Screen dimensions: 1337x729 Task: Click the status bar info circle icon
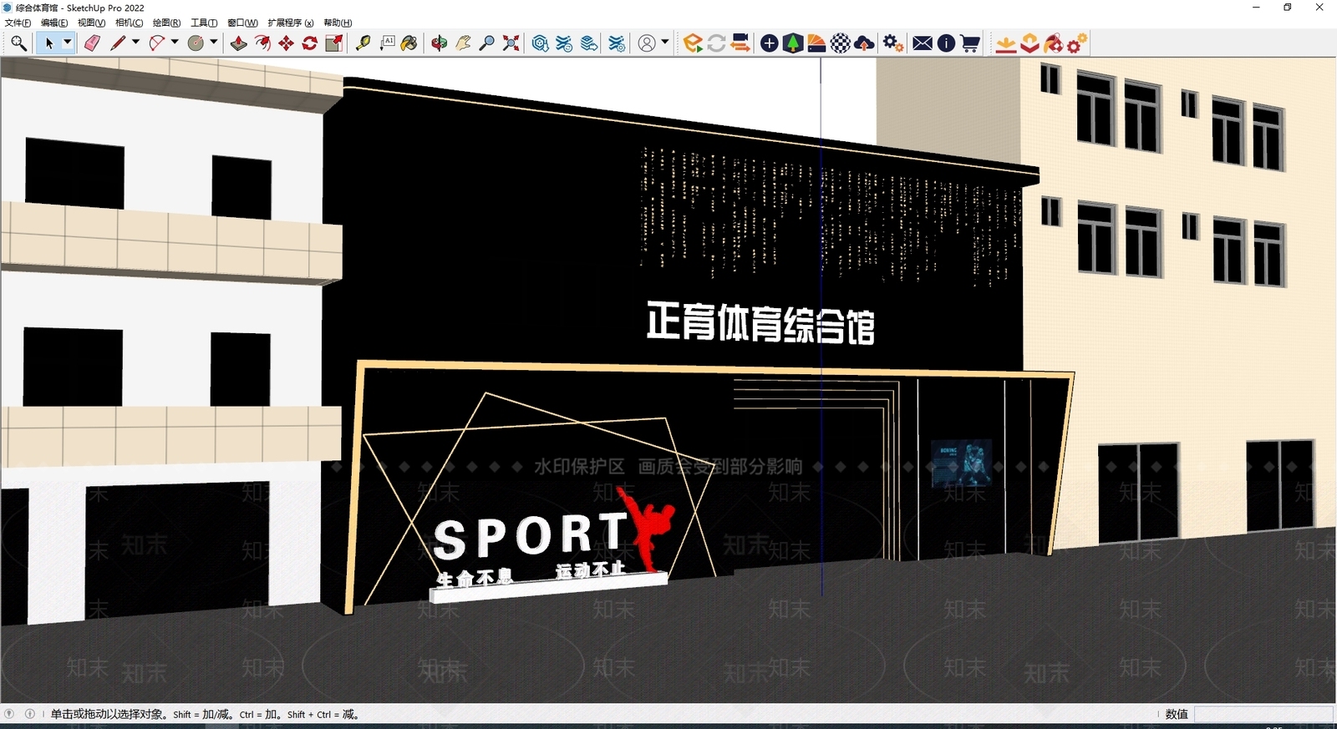30,714
